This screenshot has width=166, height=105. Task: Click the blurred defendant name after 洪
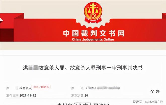34,68
